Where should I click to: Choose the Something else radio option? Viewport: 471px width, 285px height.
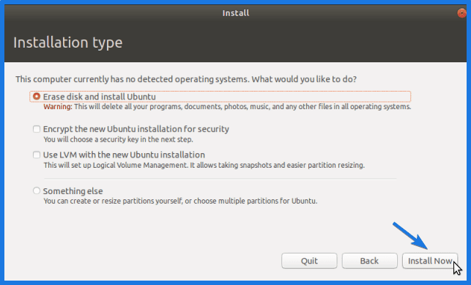(37, 190)
